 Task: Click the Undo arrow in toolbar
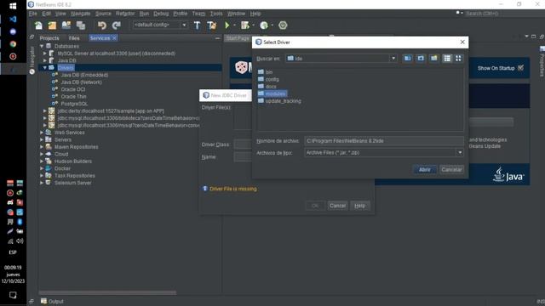[x=102, y=25]
